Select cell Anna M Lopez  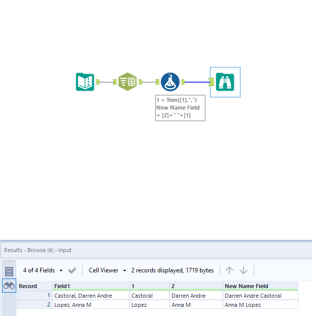(260, 305)
